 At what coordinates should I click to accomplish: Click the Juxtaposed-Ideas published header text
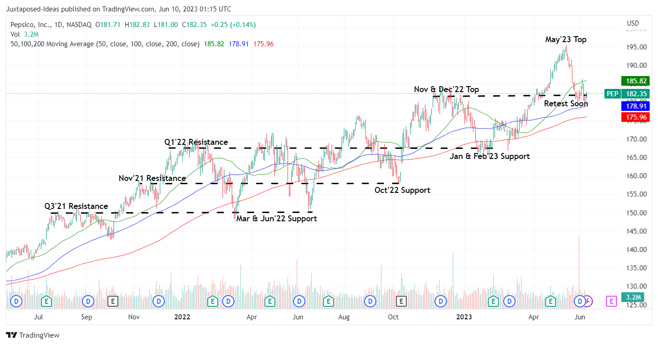coord(118,9)
